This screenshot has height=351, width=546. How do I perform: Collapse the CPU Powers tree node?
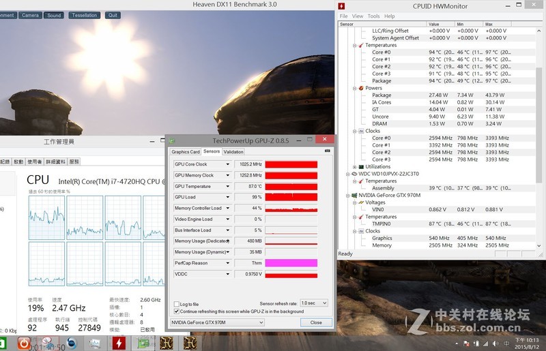click(354, 88)
